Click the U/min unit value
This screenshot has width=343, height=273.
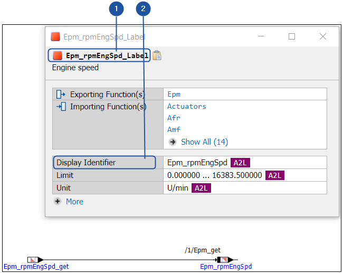[178, 188]
